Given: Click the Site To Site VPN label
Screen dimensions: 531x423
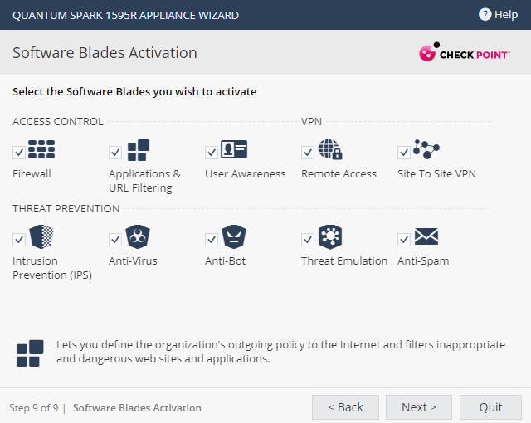Looking at the screenshot, I should click(436, 173).
